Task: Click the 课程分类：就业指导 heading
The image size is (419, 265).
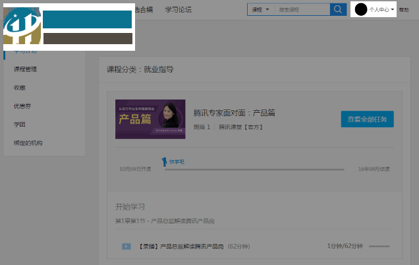Action: (140, 69)
